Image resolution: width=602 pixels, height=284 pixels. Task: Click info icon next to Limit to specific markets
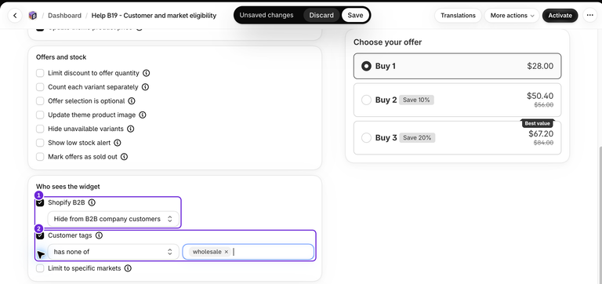coord(128,268)
